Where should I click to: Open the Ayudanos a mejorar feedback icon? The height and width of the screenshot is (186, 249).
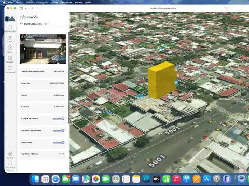pos(10,166)
